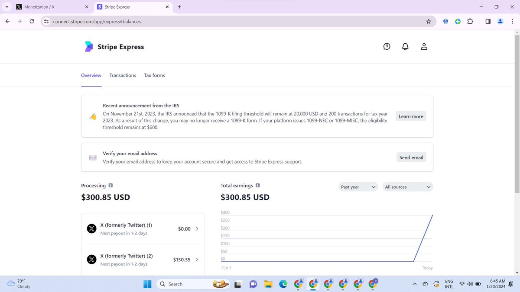Close the Monetization / X tab

click(x=86, y=7)
